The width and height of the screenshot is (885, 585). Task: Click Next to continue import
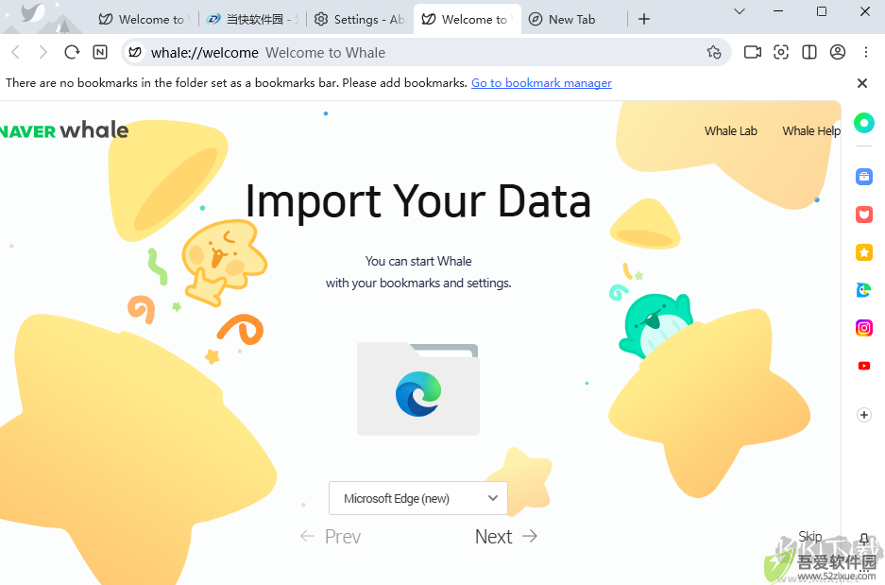tap(506, 537)
